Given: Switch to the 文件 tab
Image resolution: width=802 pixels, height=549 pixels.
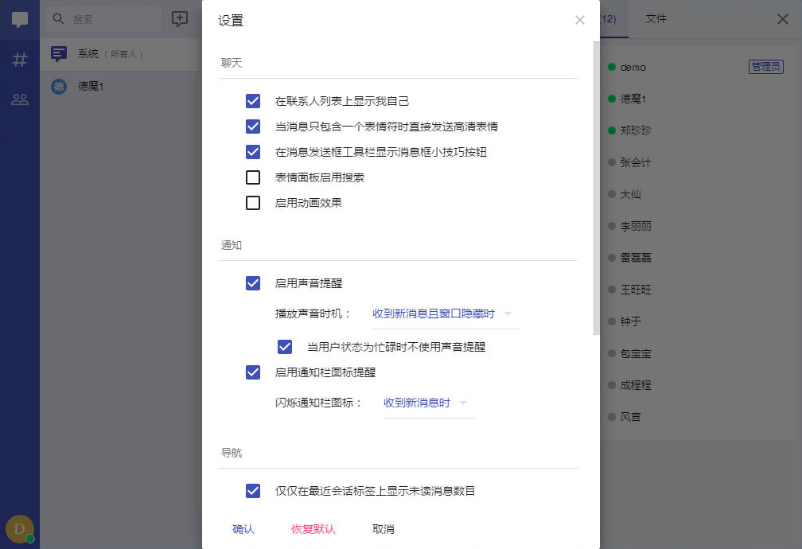Looking at the screenshot, I should pos(656,19).
